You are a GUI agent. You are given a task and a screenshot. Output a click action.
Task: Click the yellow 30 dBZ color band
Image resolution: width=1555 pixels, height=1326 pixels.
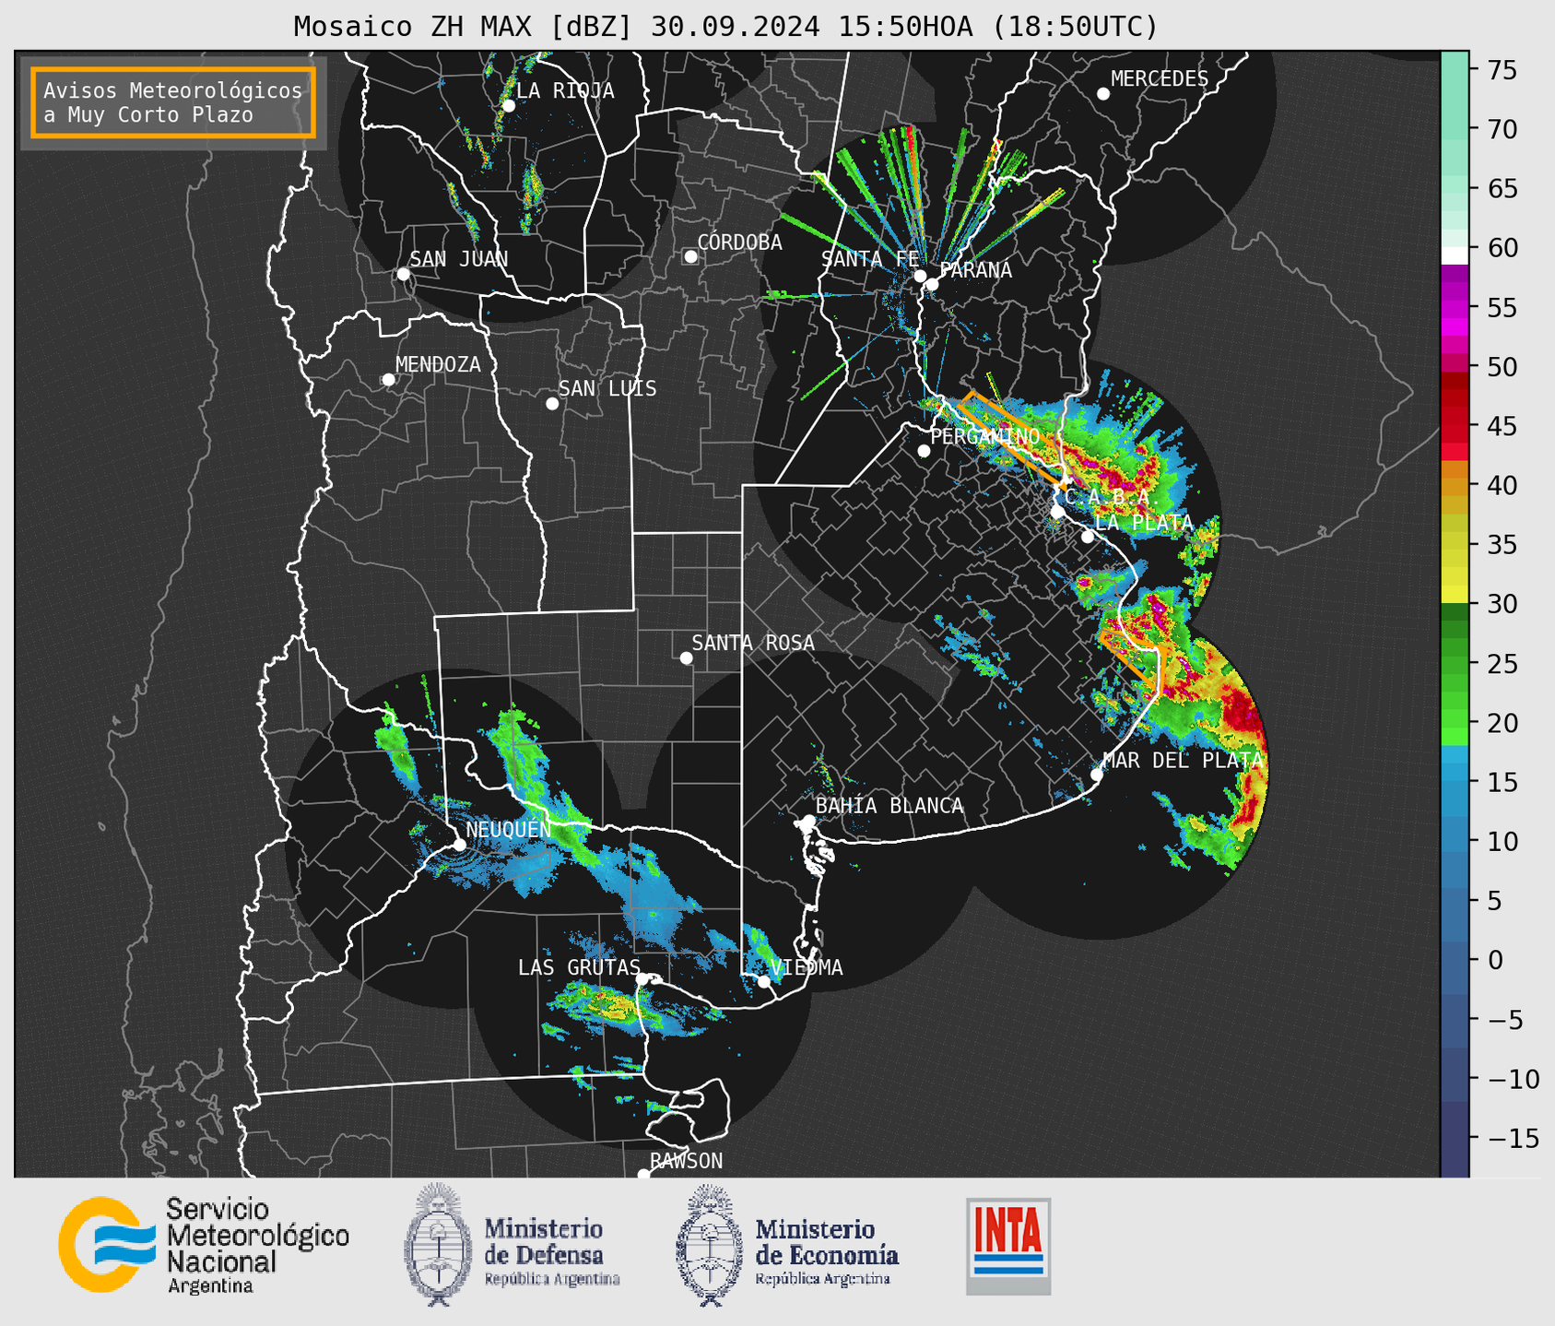1455,595
